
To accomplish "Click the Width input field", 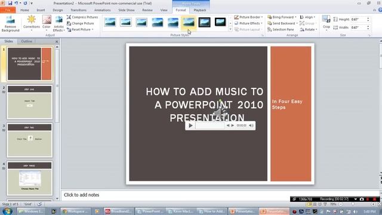I will (358, 27).
